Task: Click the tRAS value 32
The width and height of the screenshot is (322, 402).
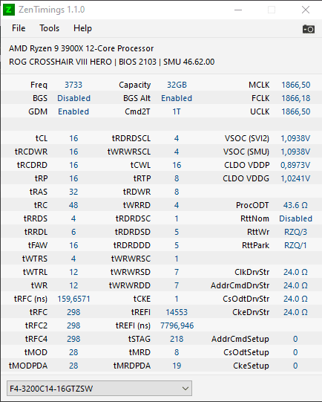Action: [73, 192]
